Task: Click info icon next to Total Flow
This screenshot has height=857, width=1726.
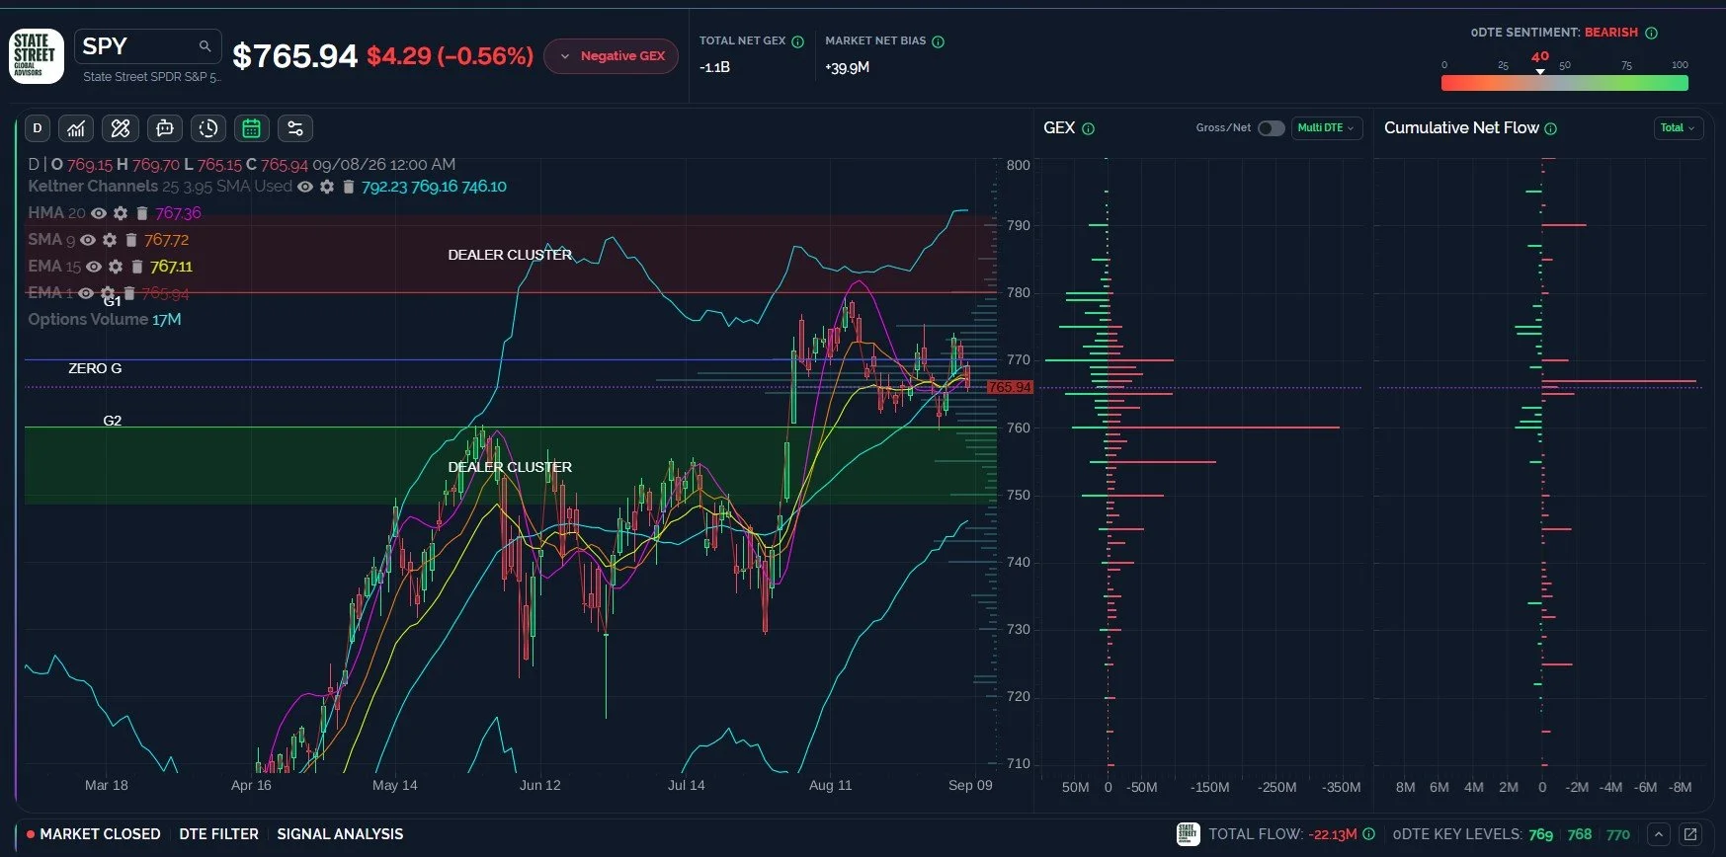Action: pyautogui.click(x=1368, y=834)
